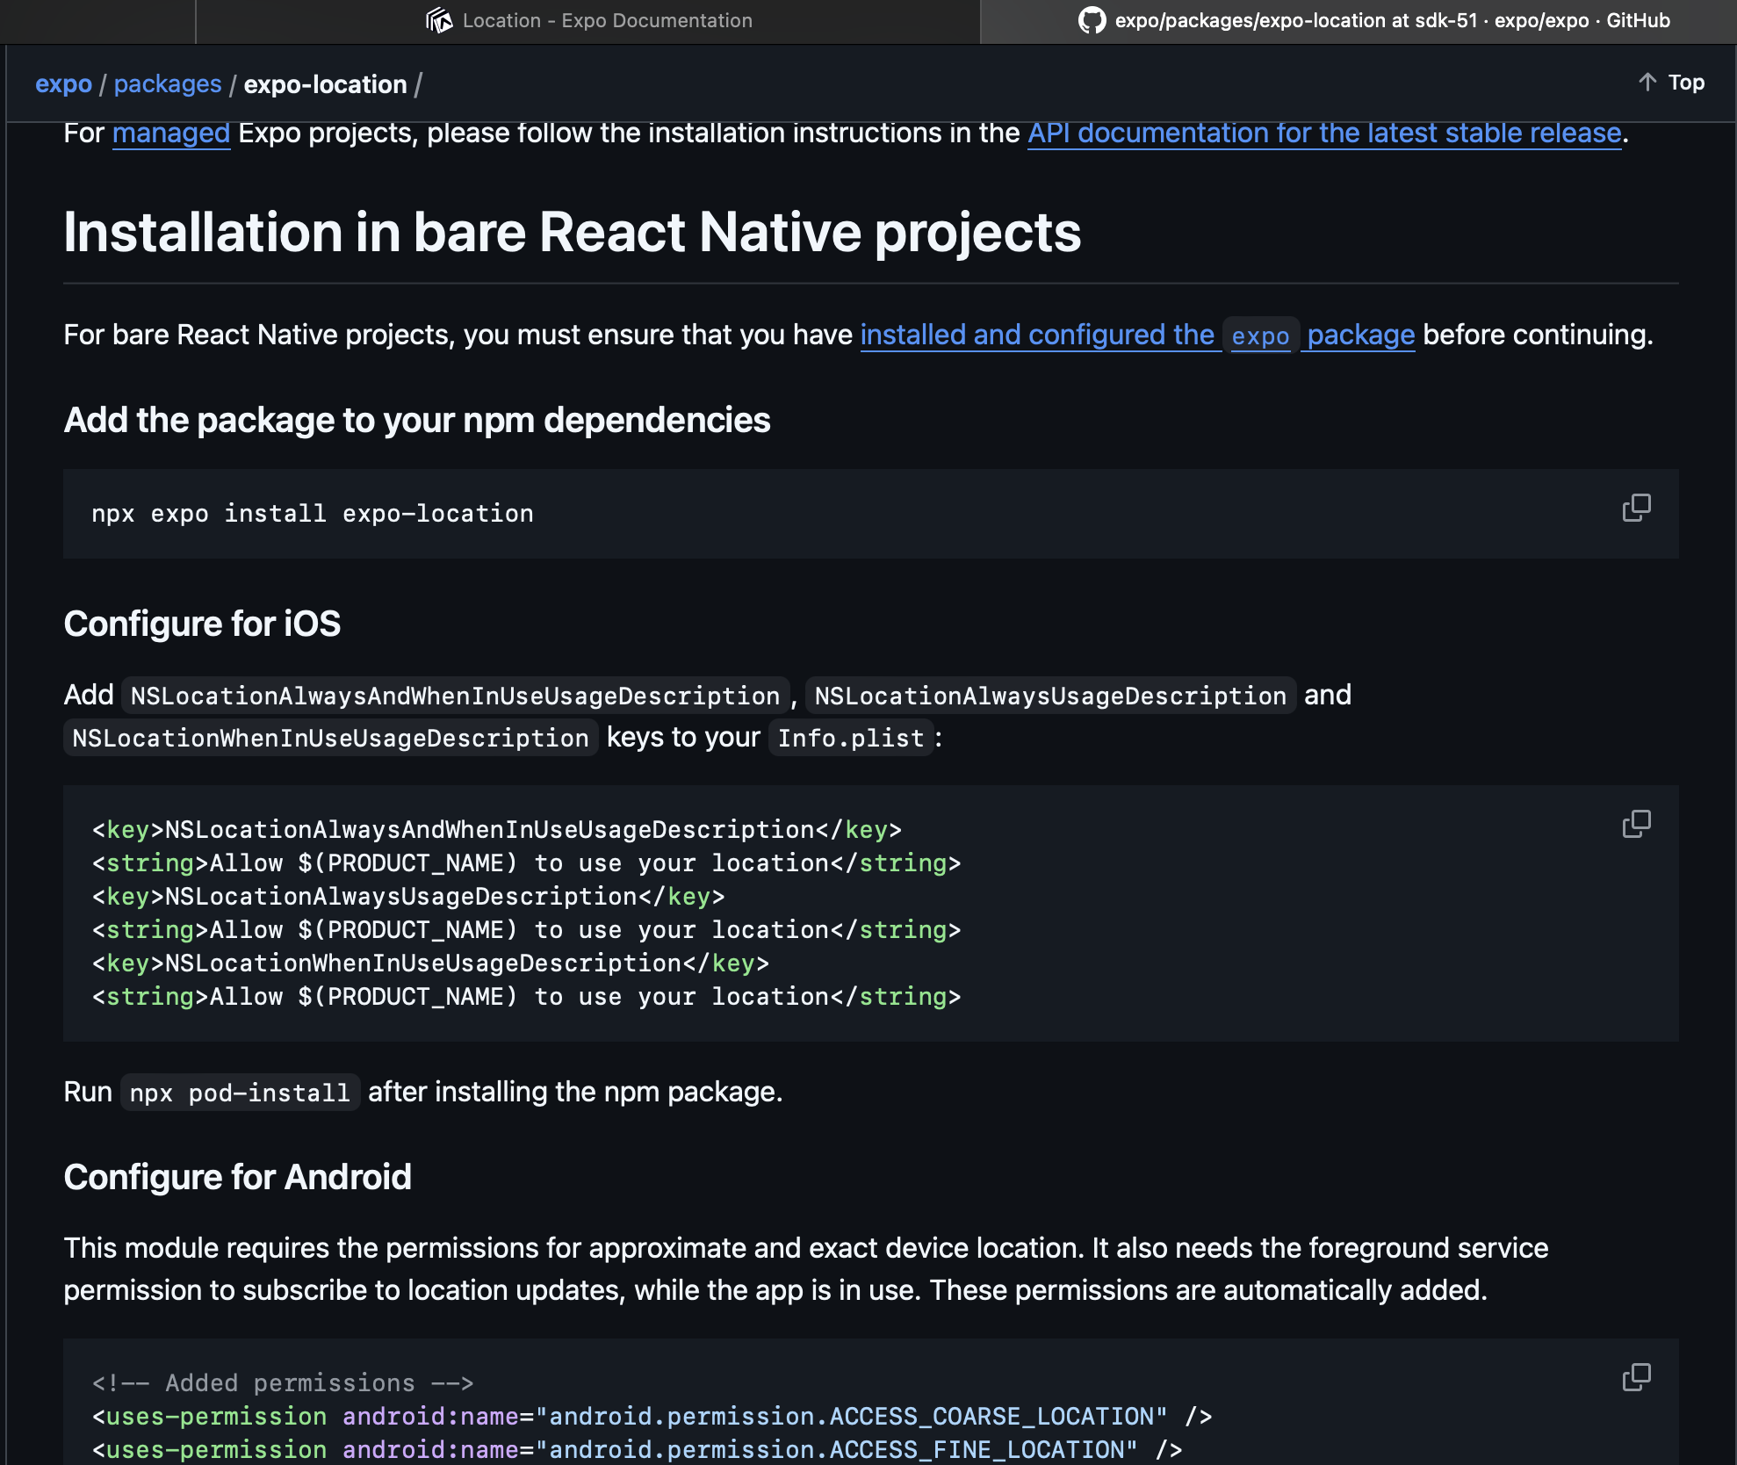The width and height of the screenshot is (1737, 1465).
Task: Click the Expo docs favicon in the tab
Action: point(439,20)
